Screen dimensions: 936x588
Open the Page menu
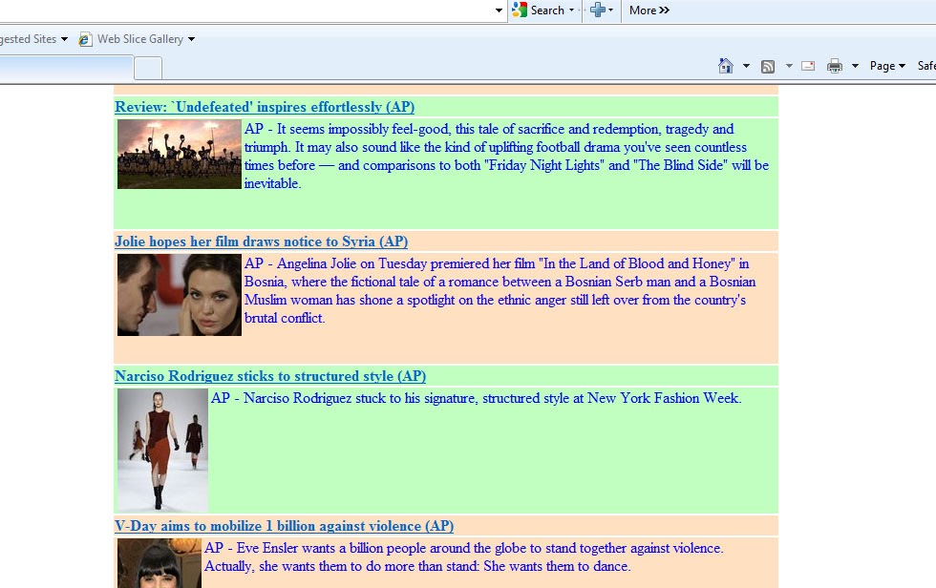[x=885, y=65]
